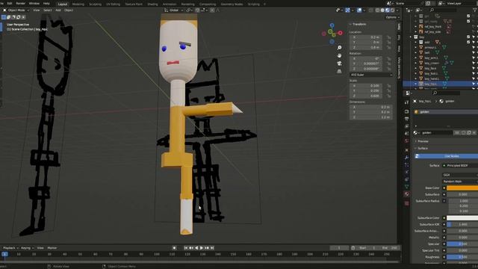The height and width of the screenshot is (269, 478).
Task: Open the Object Constraints tab icon
Action: tap(406, 179)
